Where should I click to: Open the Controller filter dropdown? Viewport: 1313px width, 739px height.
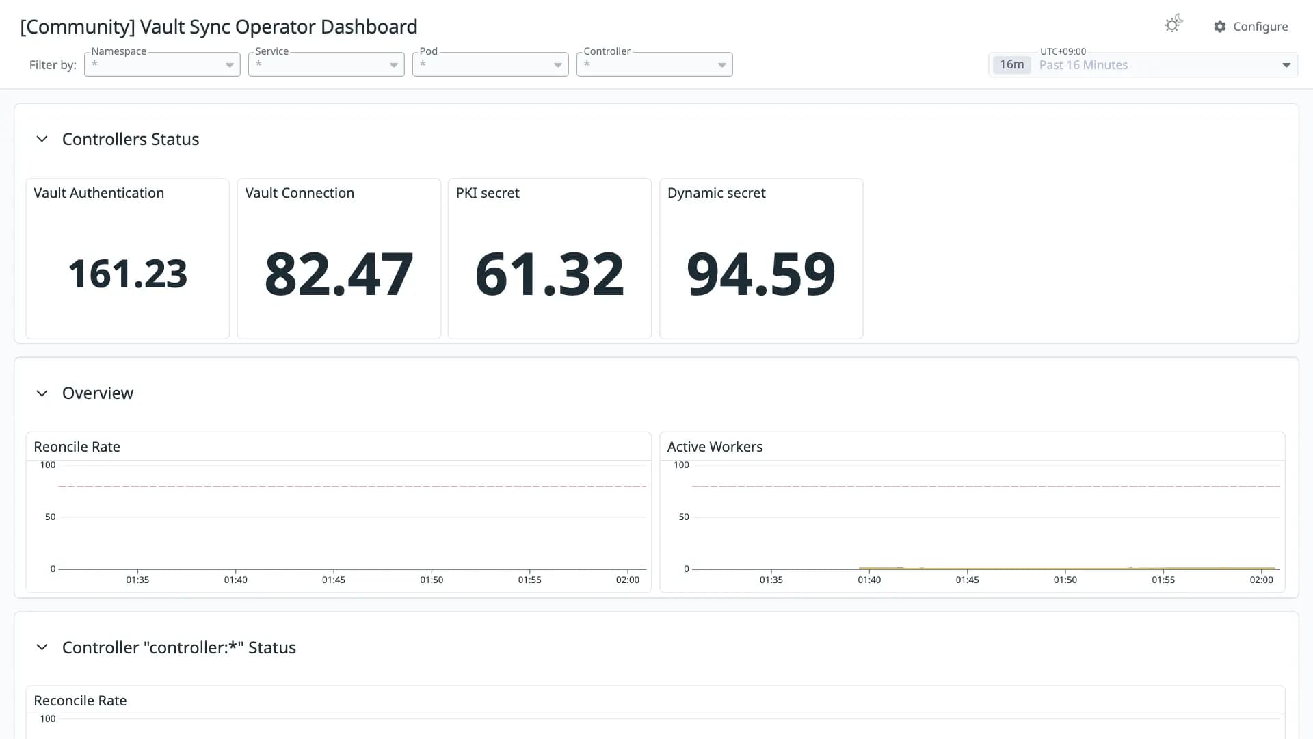pyautogui.click(x=654, y=64)
